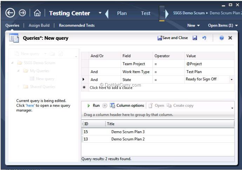
Task: Click the forward navigation arrow
Action: point(22,13)
